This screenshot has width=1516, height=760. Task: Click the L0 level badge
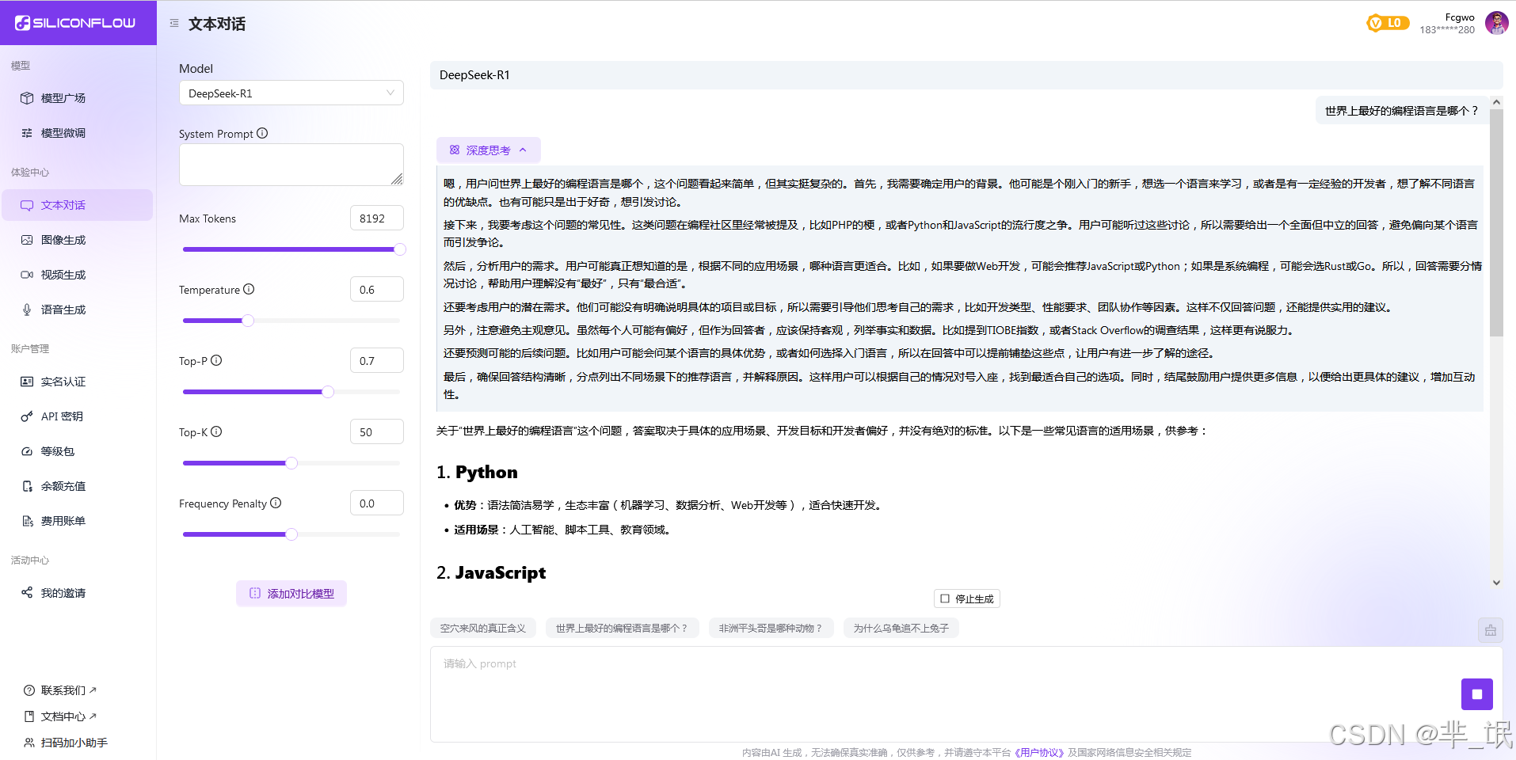[1388, 23]
